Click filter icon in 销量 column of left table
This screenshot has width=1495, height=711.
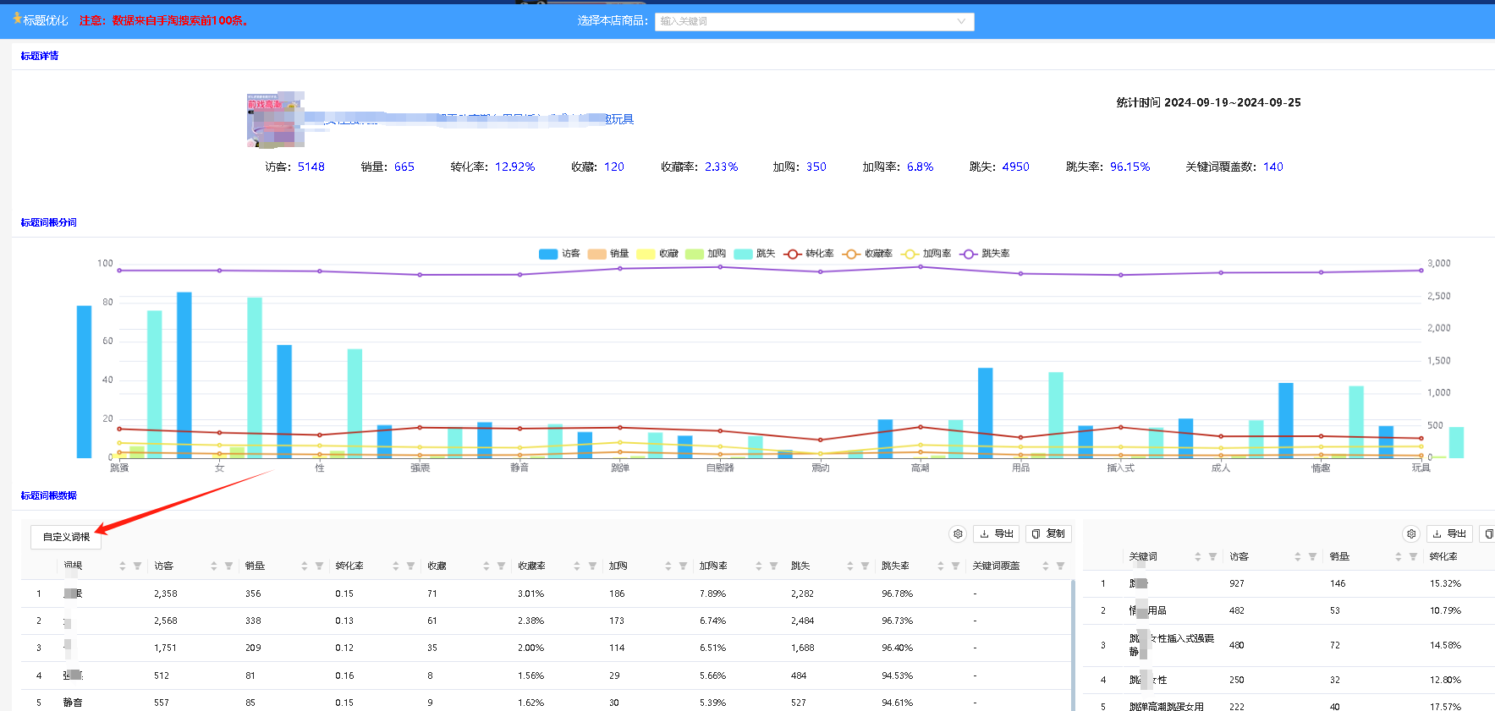click(319, 566)
